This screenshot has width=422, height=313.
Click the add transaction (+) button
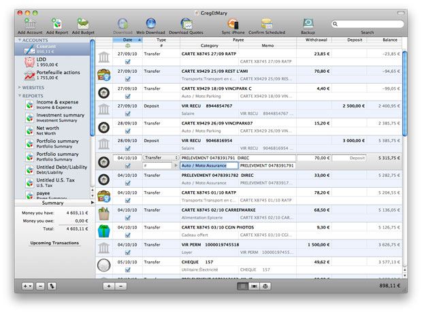109,286
